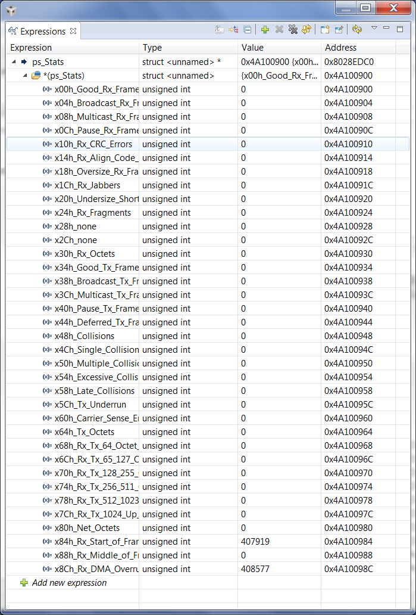The width and height of the screenshot is (416, 615).
Task: Click variable icon of x60h_Carrier_Sense row
Action: coord(47,418)
